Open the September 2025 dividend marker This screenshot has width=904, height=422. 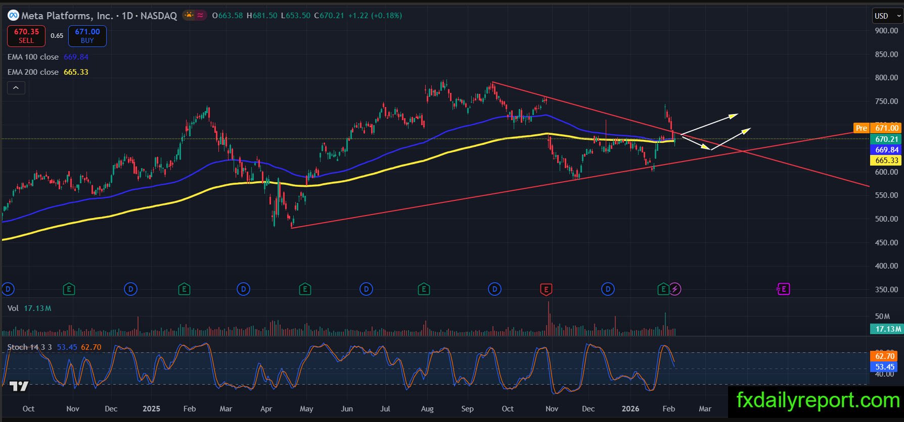click(x=494, y=289)
